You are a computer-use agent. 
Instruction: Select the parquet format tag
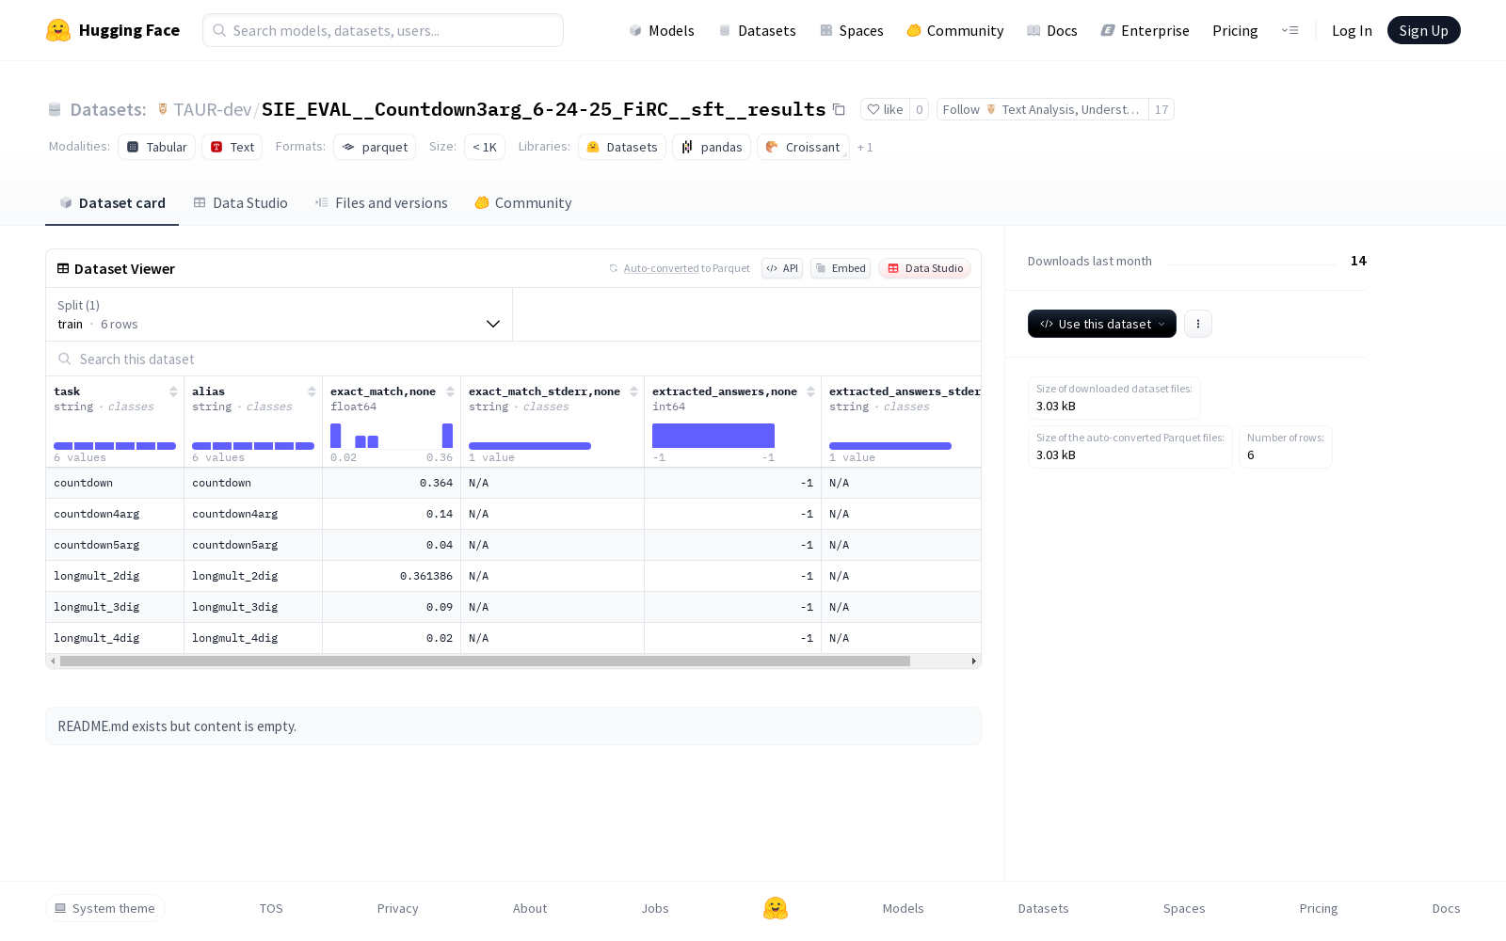point(375,148)
